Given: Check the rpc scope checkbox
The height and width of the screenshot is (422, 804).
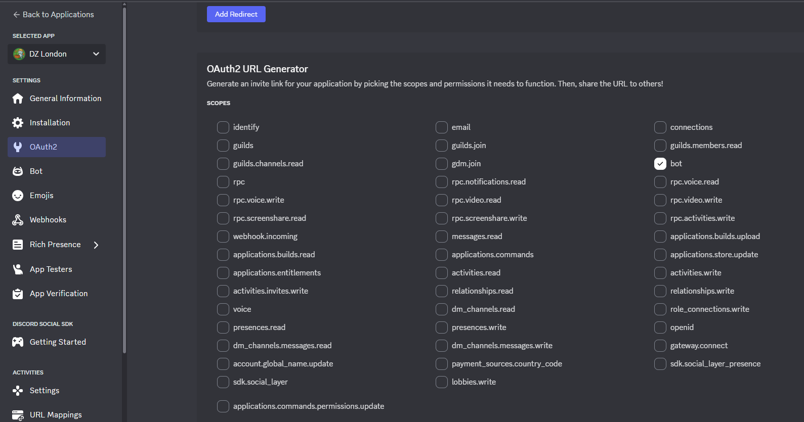Looking at the screenshot, I should click(223, 182).
